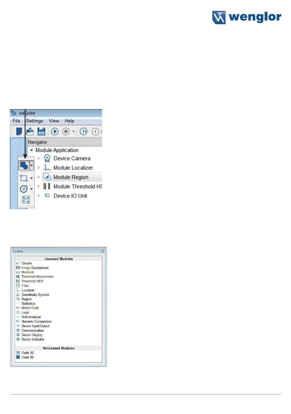Pick the Statistics module

point(28,304)
